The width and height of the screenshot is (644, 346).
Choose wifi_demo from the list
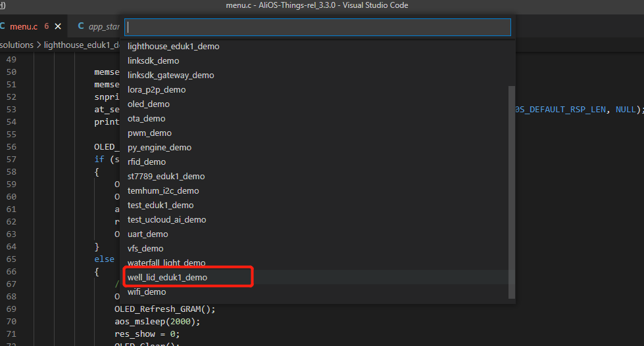click(318, 292)
